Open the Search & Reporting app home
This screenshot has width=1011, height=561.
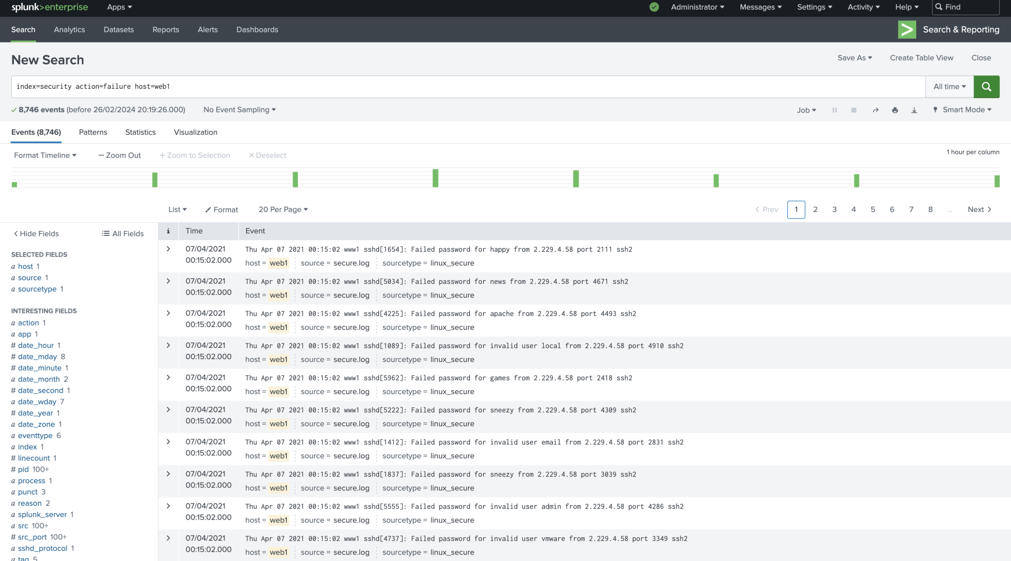click(x=960, y=30)
